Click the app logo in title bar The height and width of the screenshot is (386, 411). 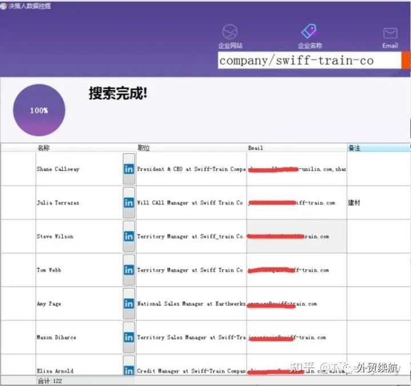point(3,6)
